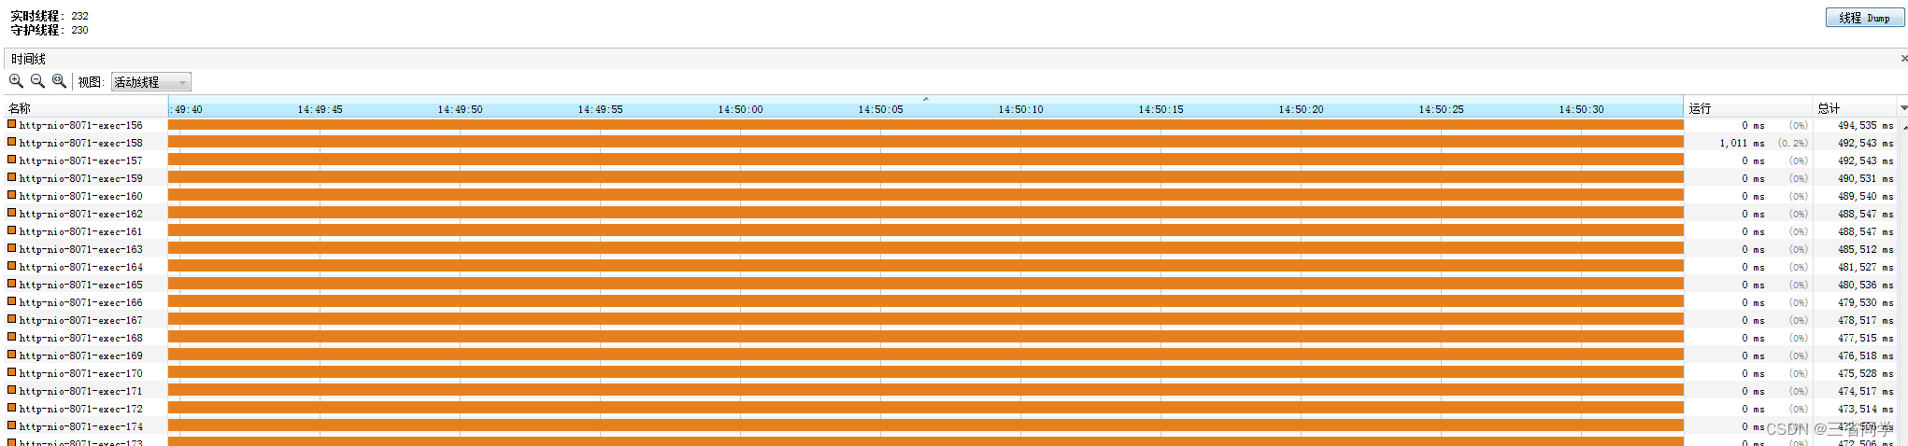This screenshot has height=446, width=1908.
Task: Click state icon of http-nio-8071-exec-166
Action: [x=12, y=301]
